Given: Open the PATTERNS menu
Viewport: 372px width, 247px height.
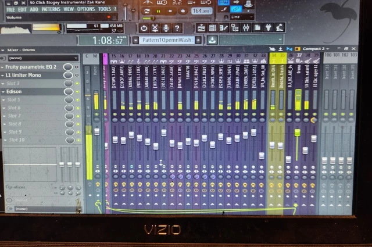Looking at the screenshot, I should tap(51, 9).
